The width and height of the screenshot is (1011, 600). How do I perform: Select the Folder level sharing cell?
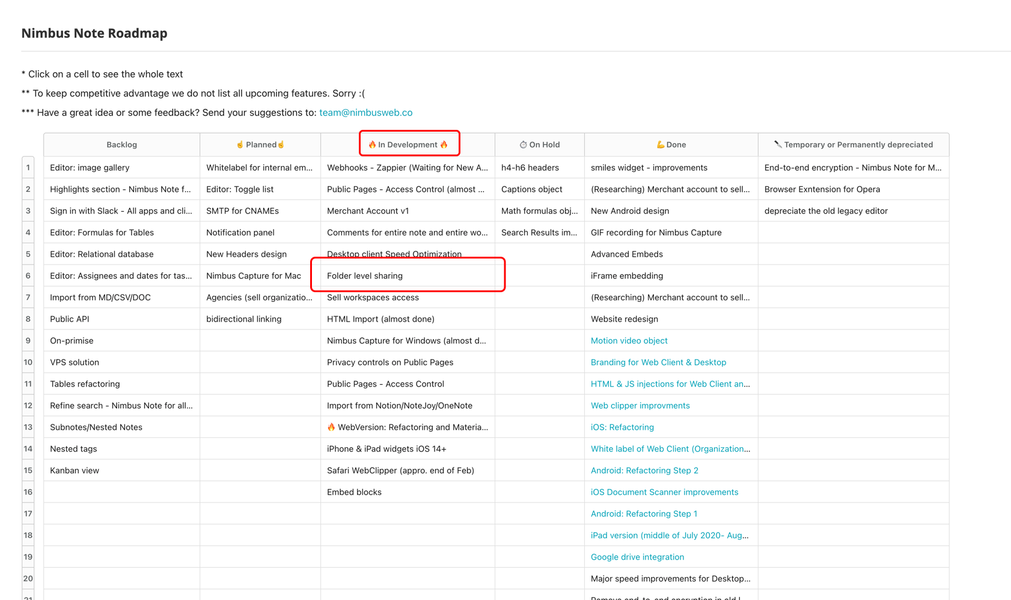pos(408,276)
